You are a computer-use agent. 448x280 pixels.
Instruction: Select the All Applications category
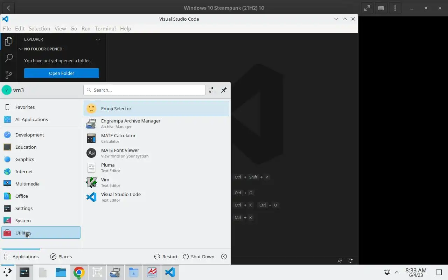pos(41,119)
